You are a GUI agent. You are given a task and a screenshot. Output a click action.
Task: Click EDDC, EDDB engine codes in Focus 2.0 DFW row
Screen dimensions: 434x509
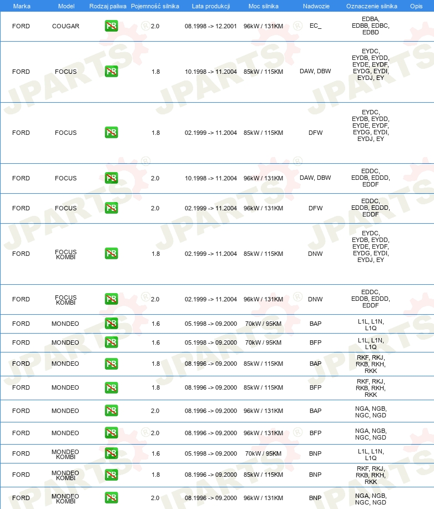371,208
